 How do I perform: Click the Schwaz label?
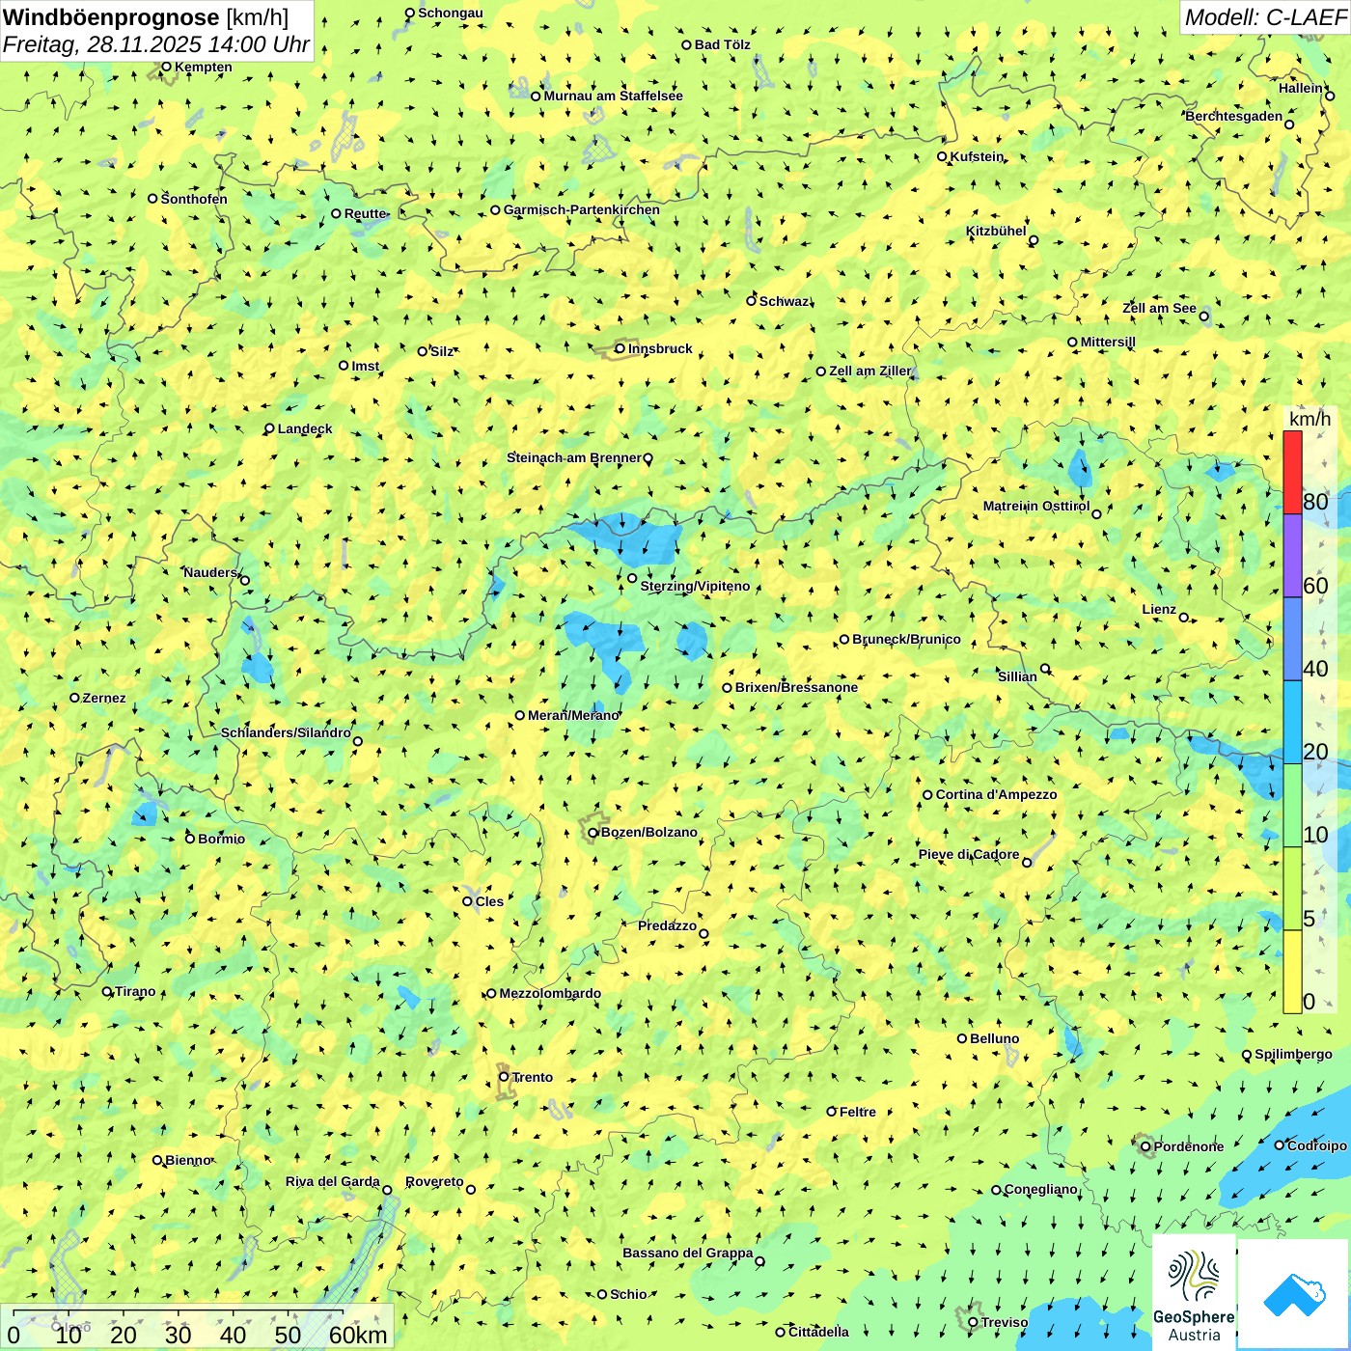tap(785, 301)
